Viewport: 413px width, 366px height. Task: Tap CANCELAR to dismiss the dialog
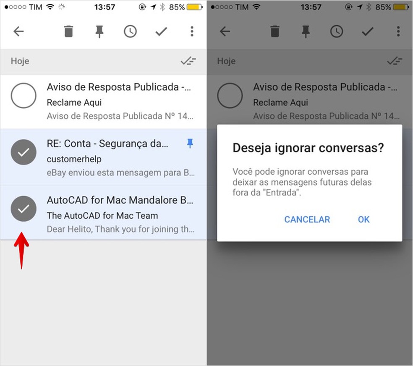click(307, 220)
